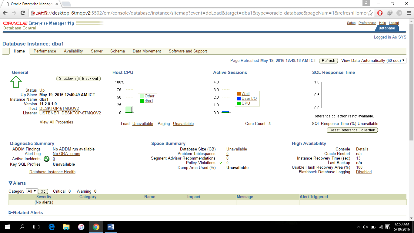Switch to Word from the taskbar
The image size is (414, 233).
(111, 227)
